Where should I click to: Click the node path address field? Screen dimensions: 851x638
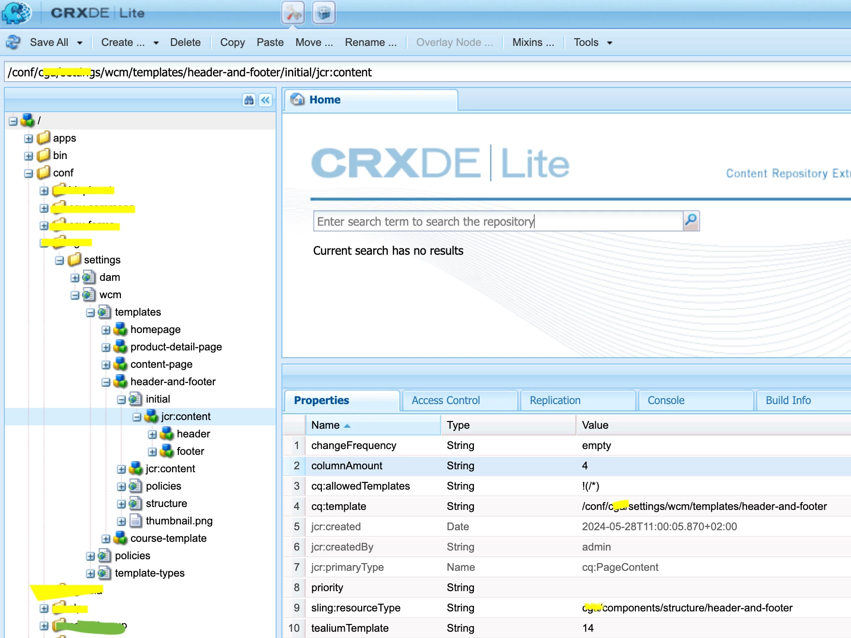[x=427, y=72]
